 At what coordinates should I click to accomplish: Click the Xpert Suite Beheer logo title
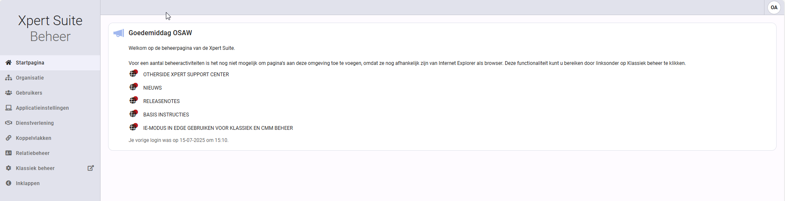click(50, 28)
